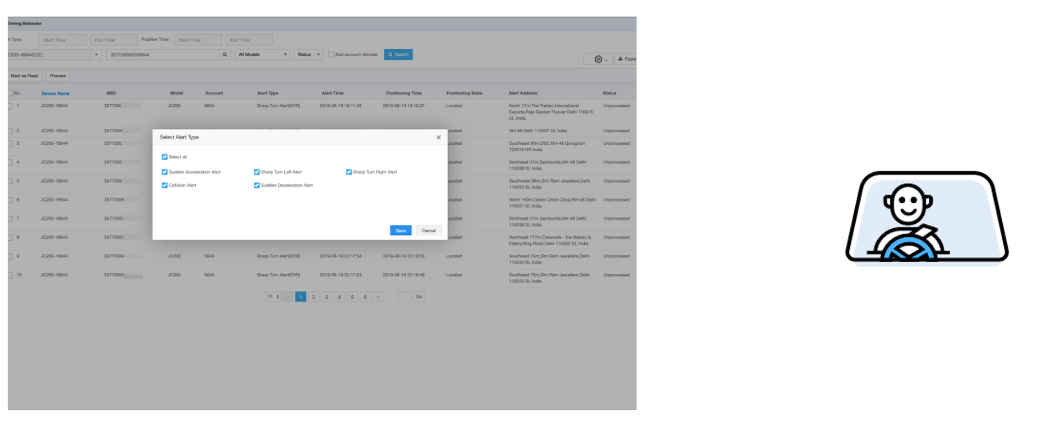Open the rows-per-page selector showing 10
This screenshot has width=1050, height=429.
(273, 297)
